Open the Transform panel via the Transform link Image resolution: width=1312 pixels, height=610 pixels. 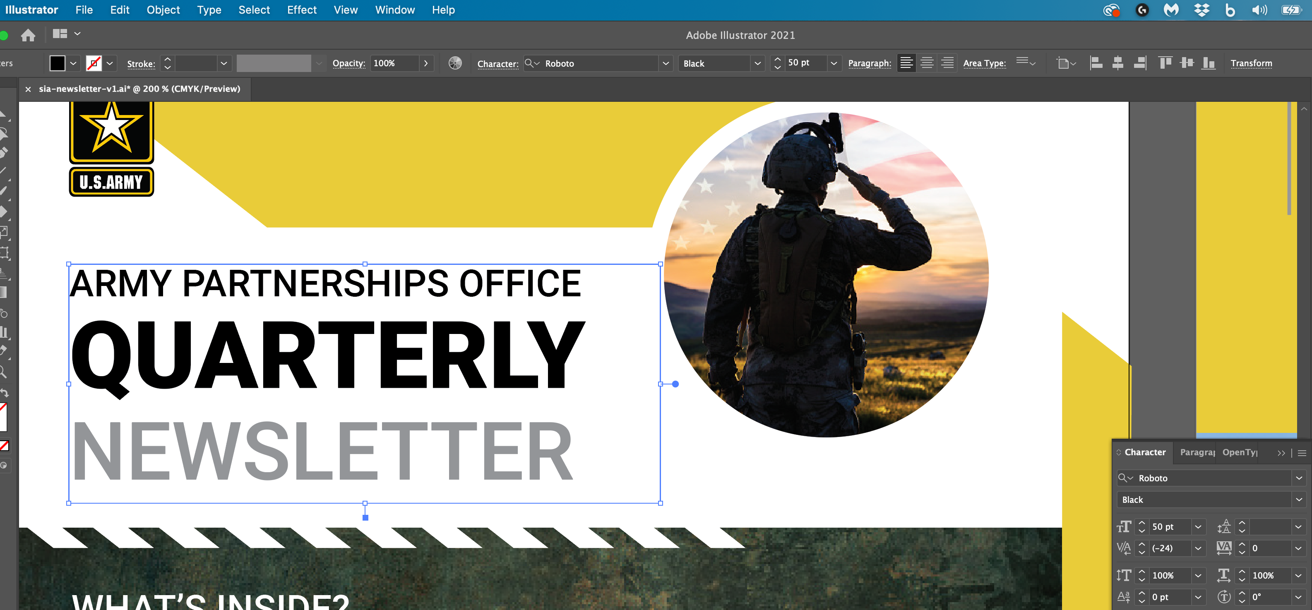pos(1252,62)
